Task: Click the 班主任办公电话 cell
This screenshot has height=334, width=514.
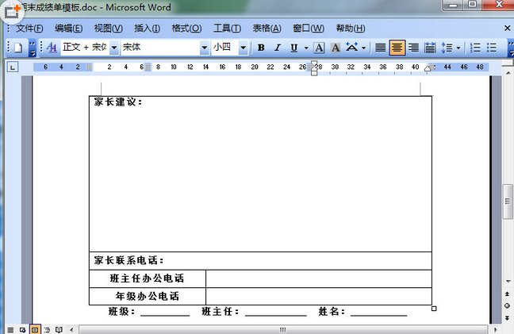Action: pos(148,279)
